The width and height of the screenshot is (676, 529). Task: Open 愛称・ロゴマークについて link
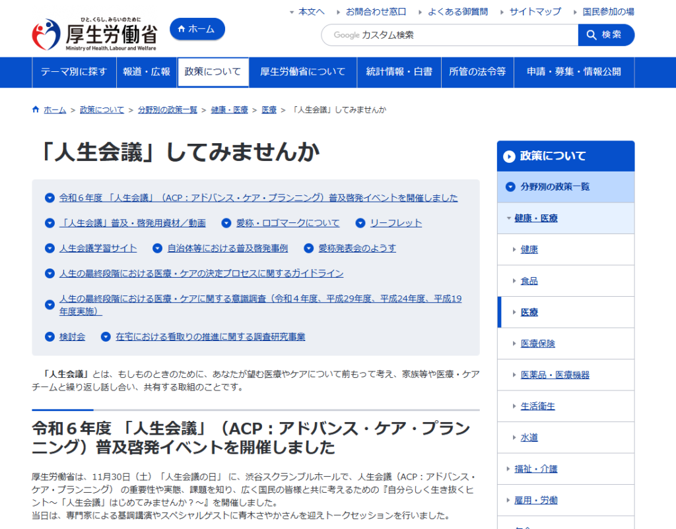tap(288, 223)
